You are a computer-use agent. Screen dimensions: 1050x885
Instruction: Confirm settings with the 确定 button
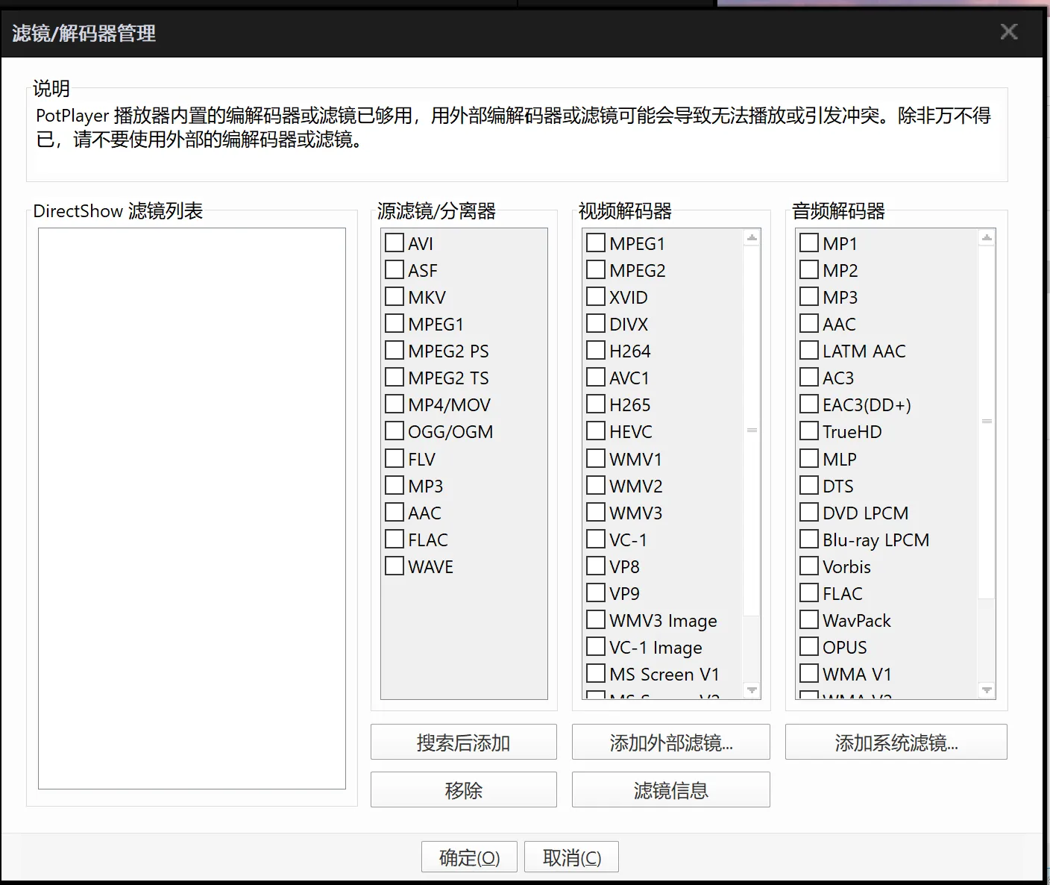pos(468,857)
